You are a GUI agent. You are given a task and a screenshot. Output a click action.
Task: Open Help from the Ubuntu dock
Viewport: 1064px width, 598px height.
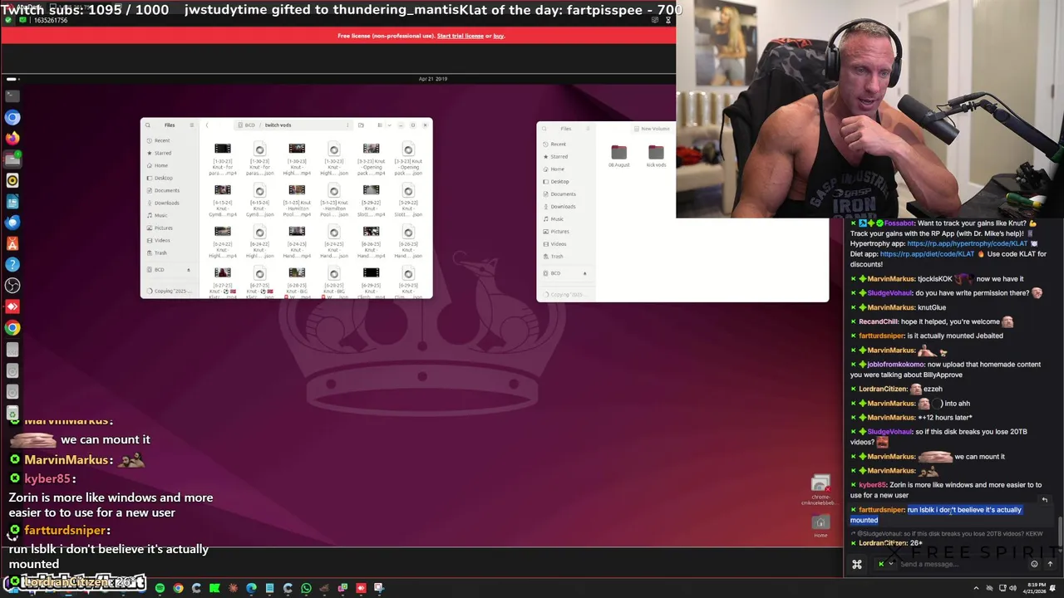(12, 264)
